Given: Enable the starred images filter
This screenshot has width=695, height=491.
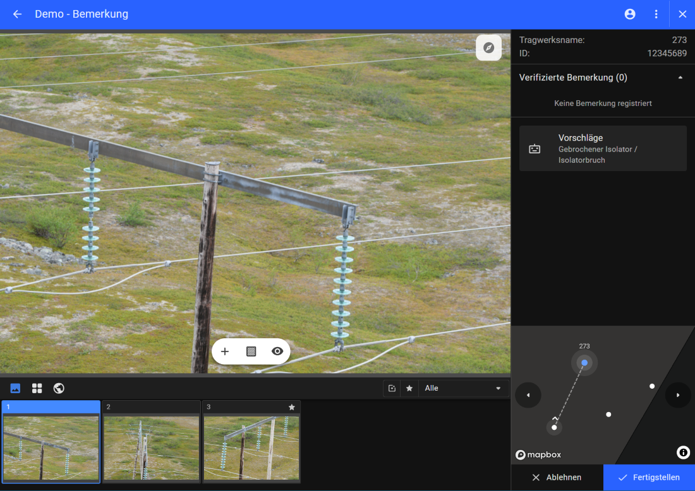Looking at the screenshot, I should [x=409, y=388].
